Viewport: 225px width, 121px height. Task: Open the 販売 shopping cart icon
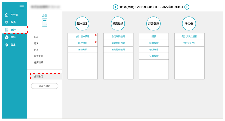7,22
